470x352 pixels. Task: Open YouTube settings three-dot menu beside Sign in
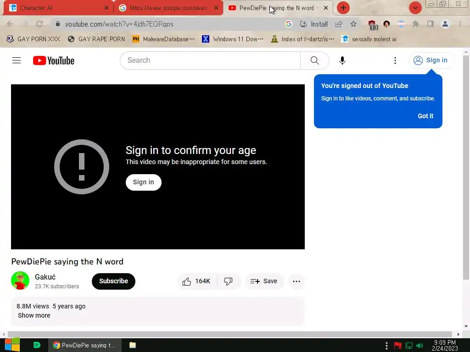click(x=395, y=60)
